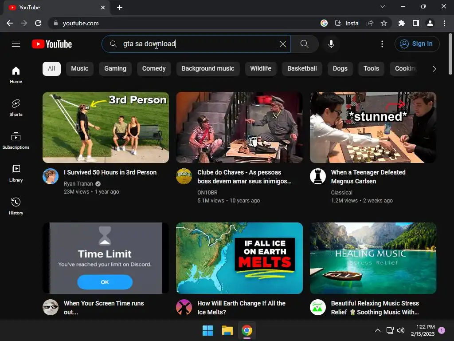Reload the page with refresh icon
Screen dimensions: 454x341
point(38,23)
